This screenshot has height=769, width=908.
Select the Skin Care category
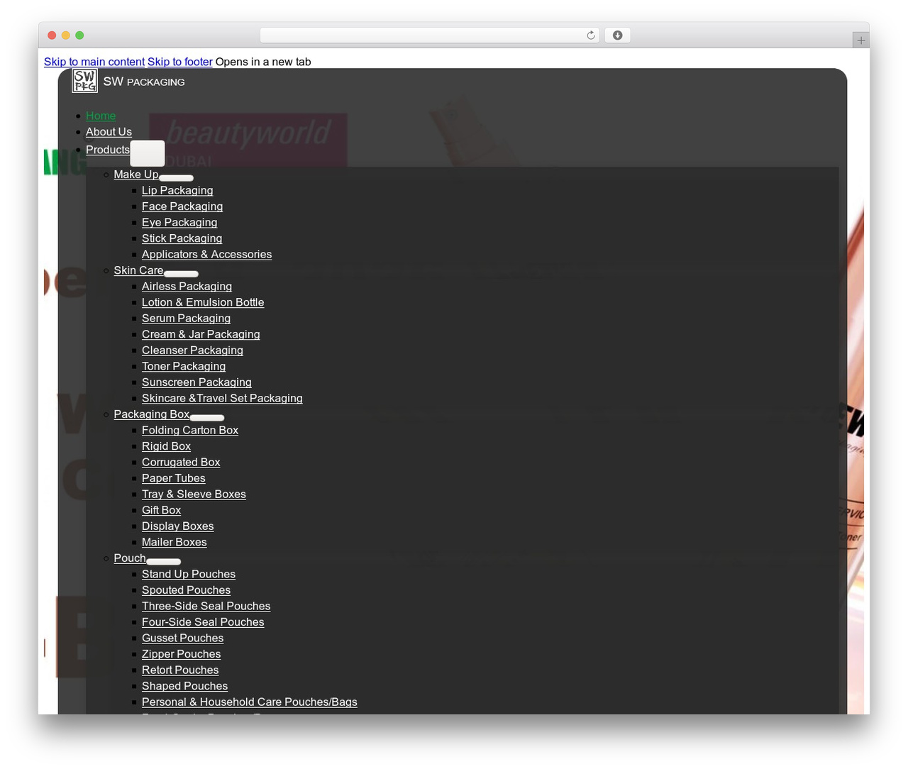tap(138, 270)
